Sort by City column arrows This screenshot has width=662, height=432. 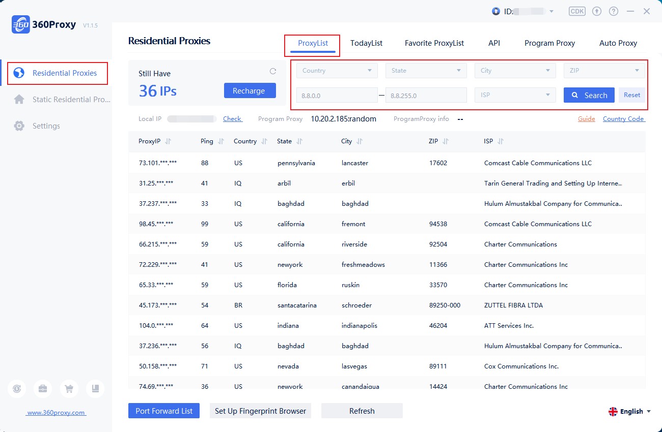point(360,141)
